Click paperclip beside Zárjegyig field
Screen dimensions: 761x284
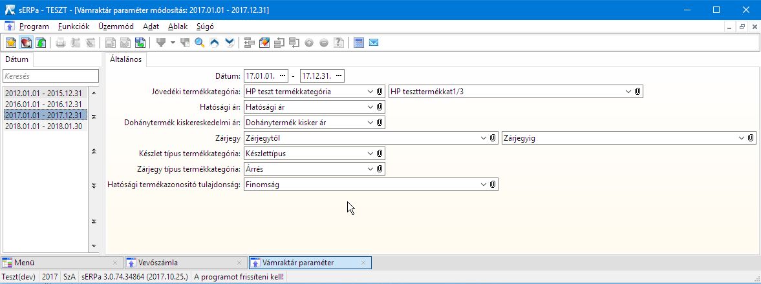tap(751, 138)
